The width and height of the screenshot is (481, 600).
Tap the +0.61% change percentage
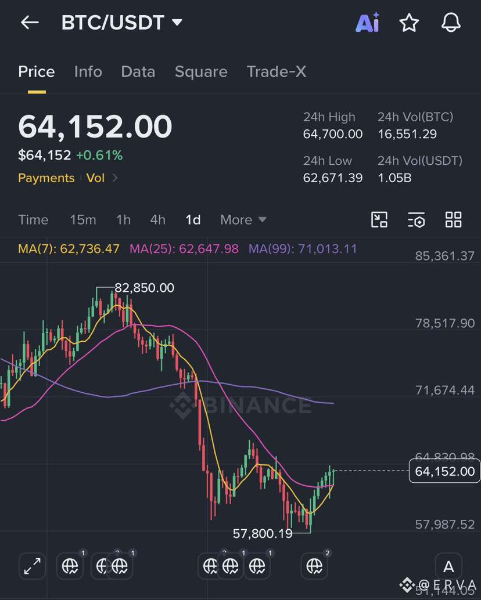(x=99, y=156)
